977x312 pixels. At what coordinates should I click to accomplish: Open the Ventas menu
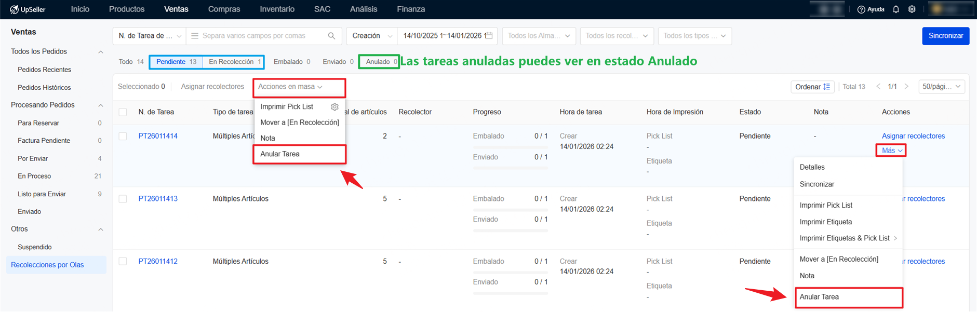(176, 9)
